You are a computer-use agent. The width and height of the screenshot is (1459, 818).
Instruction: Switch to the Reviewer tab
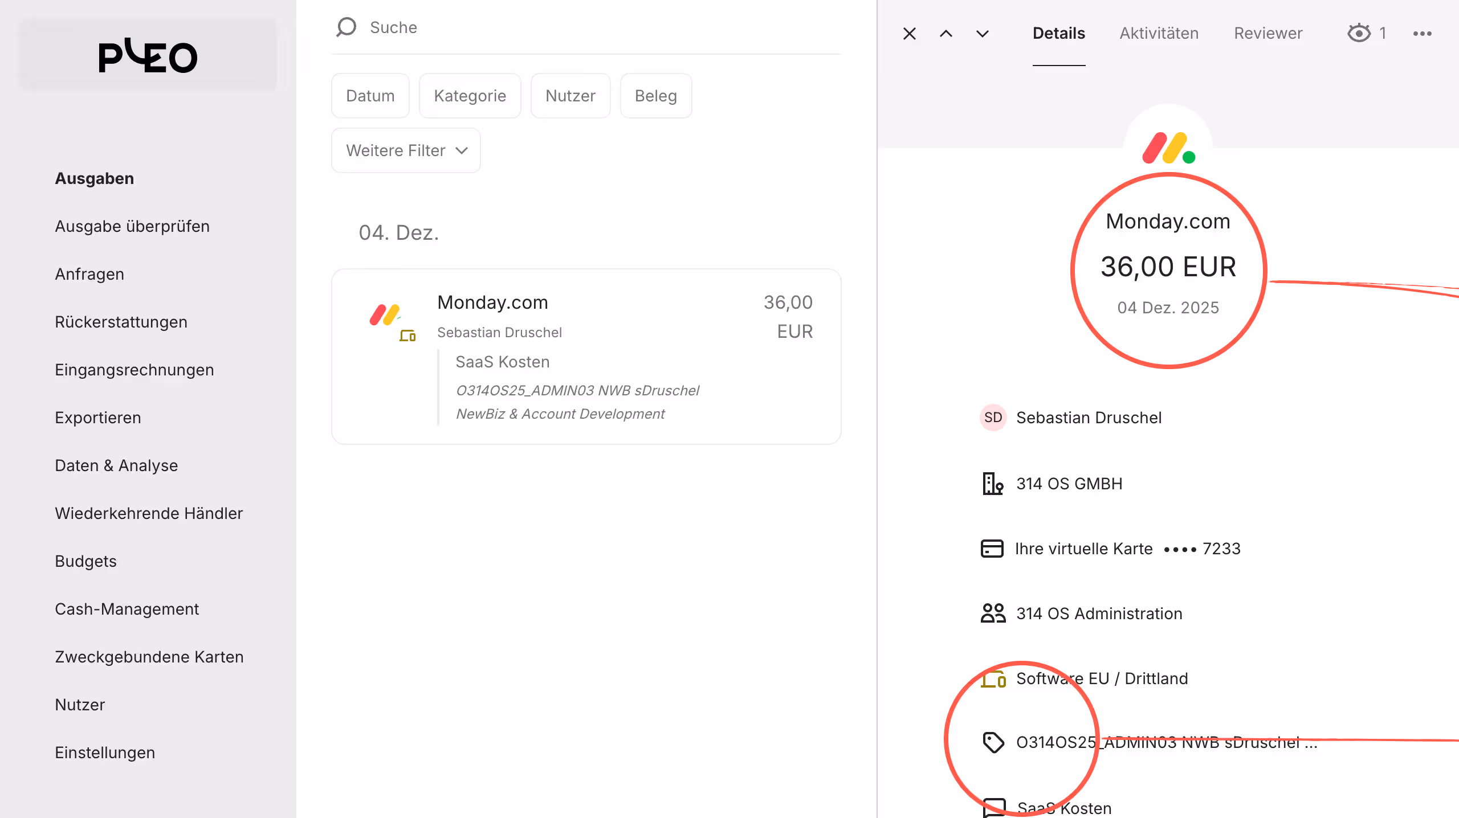(x=1268, y=33)
